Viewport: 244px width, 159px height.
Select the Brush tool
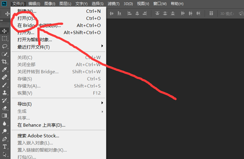coord(4,85)
